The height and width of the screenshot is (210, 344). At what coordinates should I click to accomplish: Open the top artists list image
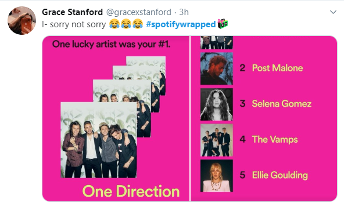[264, 118]
